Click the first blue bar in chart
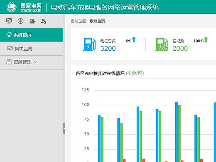Viewport: 216px width, 162px height. 99,139
